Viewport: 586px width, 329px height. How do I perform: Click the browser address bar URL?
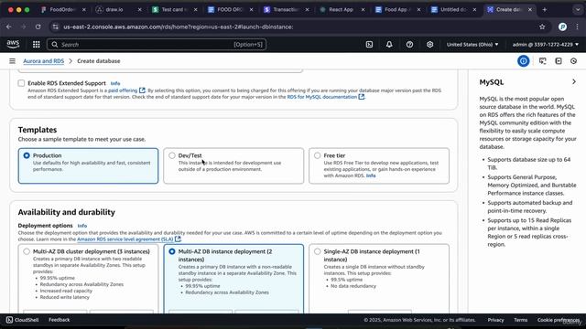[178, 27]
